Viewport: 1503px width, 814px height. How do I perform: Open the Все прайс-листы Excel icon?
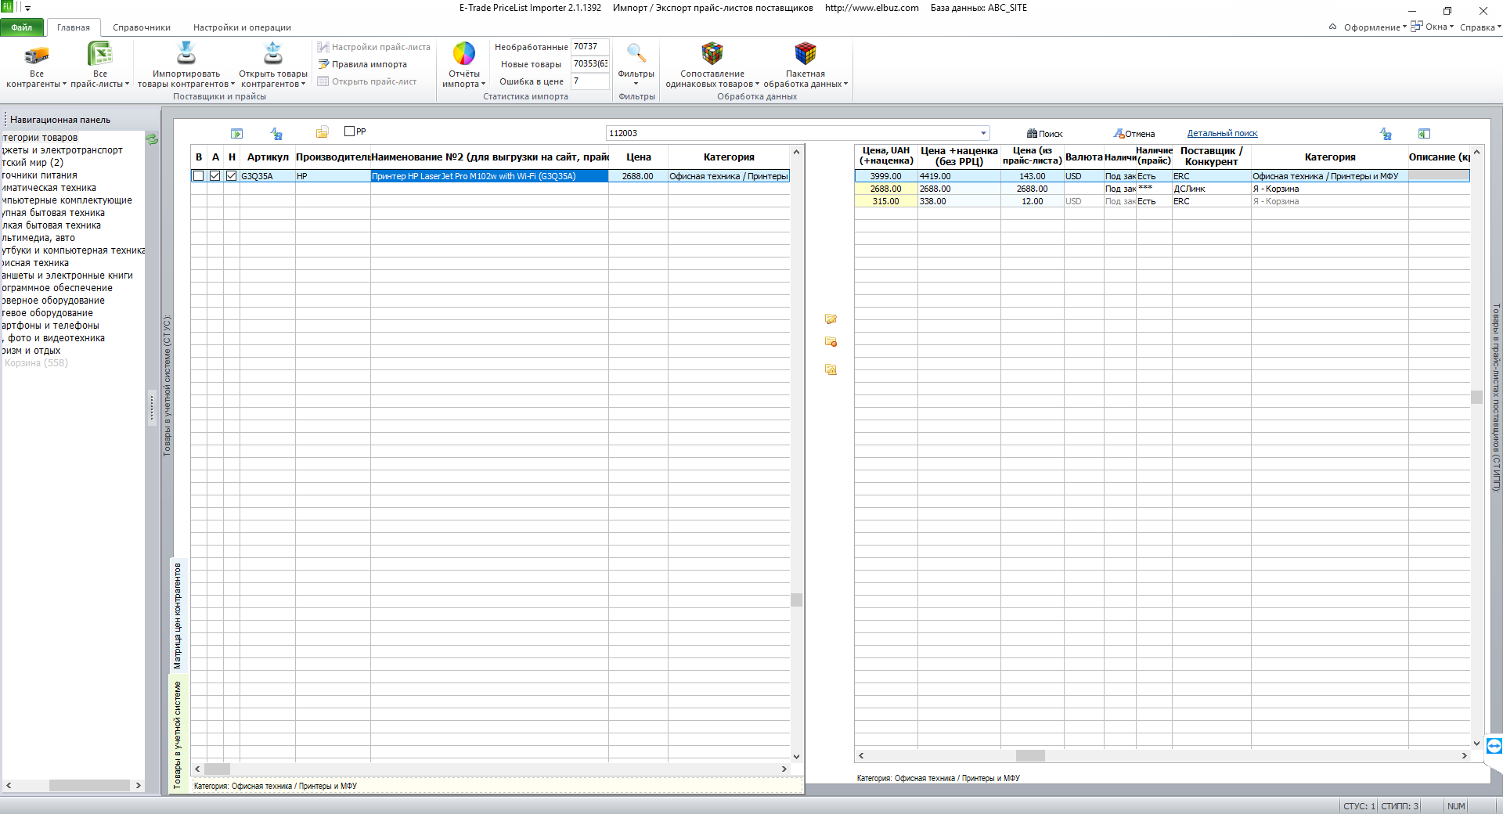coord(100,54)
